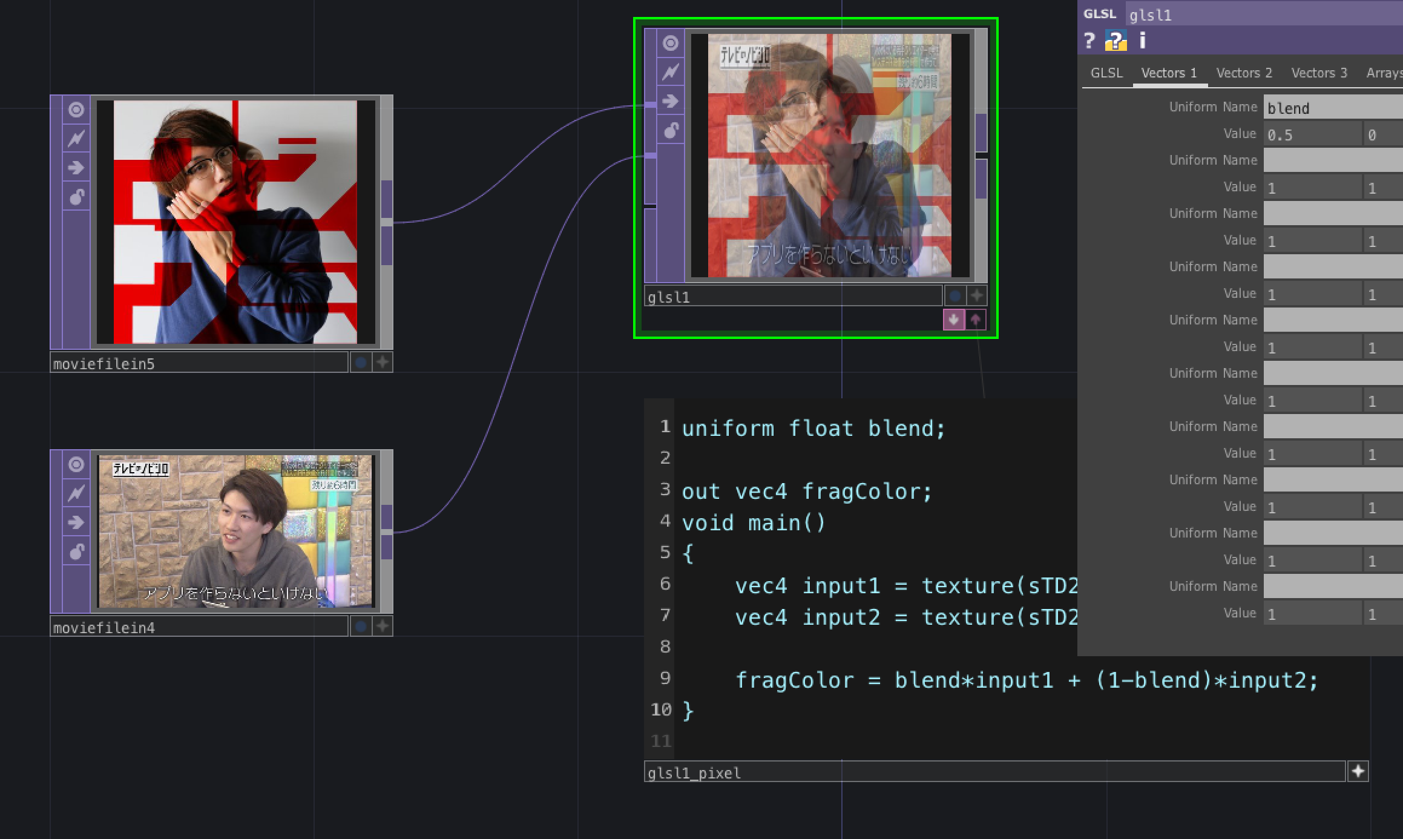
Task: Switch to the Vectors 2 tab
Action: point(1243,73)
